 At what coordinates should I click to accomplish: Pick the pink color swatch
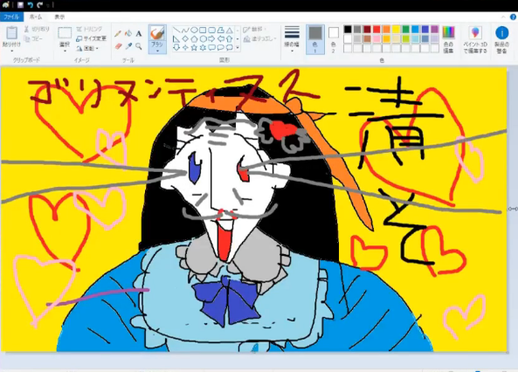(x=376, y=39)
